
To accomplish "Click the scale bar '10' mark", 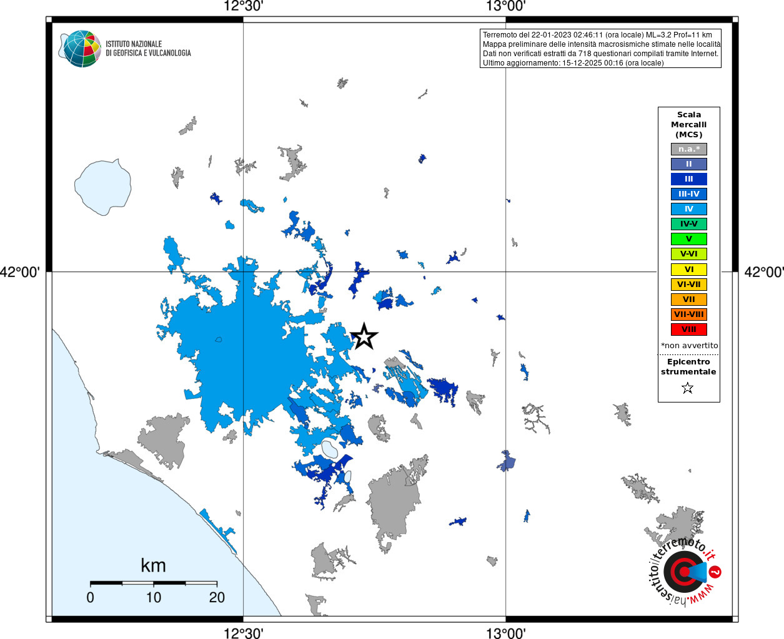I will point(154,597).
